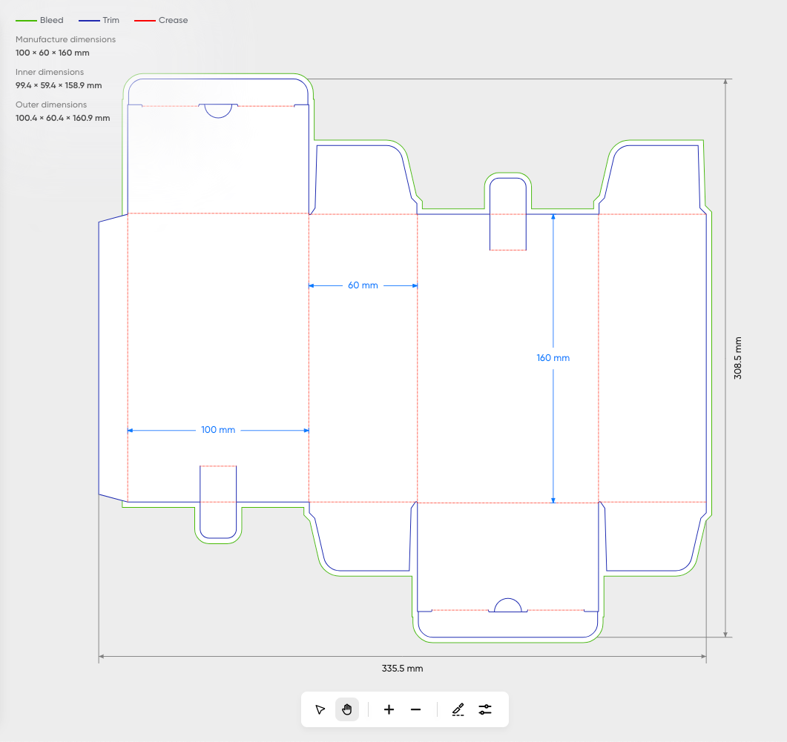Activate the hand pan tool
787x742 pixels.
click(346, 709)
